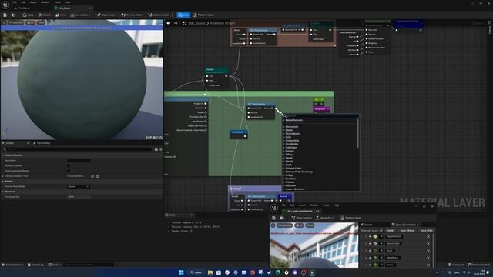The image size is (493, 277).
Task: Click the Details panel grid view icon
Action: pyautogui.click(x=156, y=149)
